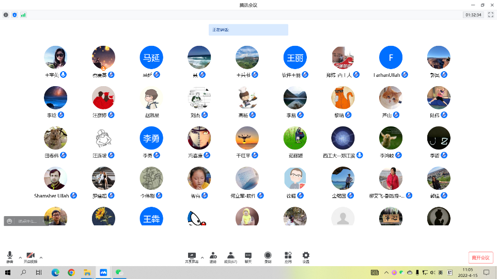This screenshot has height=279, width=497.
Task: Click the share screen (共享屏幕) button
Action: pyautogui.click(x=192, y=256)
